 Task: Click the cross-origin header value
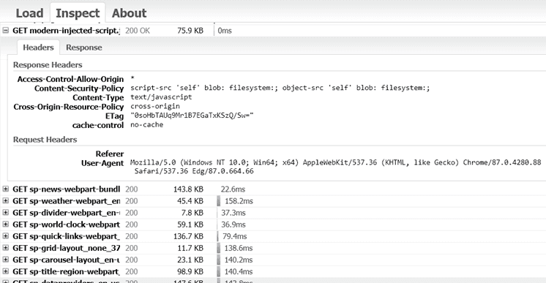coord(155,106)
